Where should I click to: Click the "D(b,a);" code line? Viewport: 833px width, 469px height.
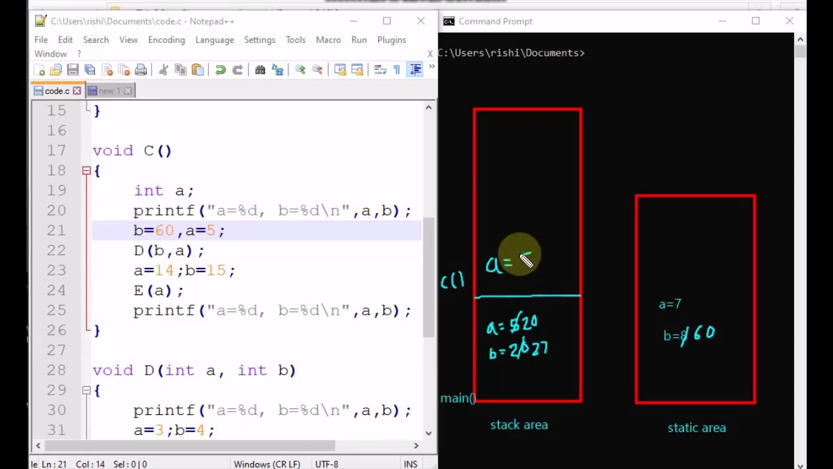[169, 251]
